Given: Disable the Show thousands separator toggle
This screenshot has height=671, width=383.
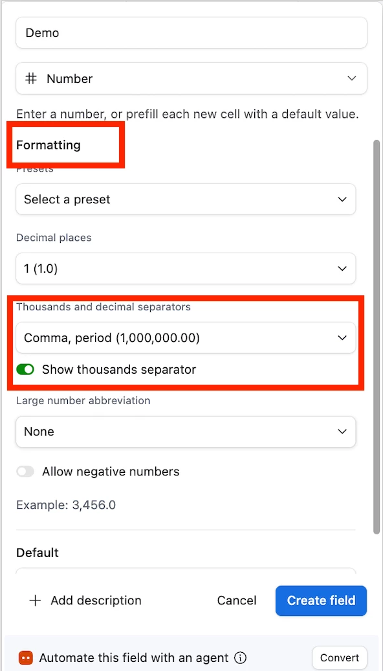Looking at the screenshot, I should [25, 369].
